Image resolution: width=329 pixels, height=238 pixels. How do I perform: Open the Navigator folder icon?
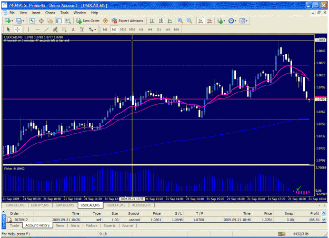point(50,21)
